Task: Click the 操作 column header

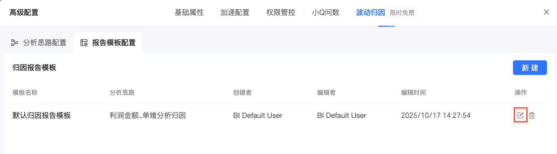Action: (x=521, y=93)
